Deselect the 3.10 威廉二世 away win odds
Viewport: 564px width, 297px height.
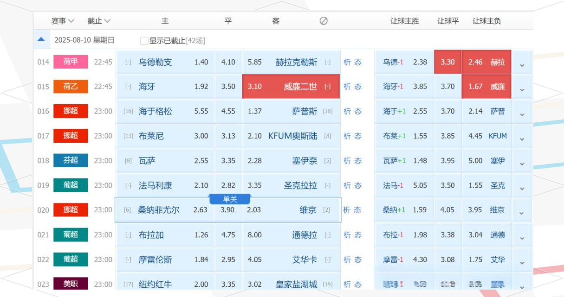pyautogui.click(x=291, y=87)
